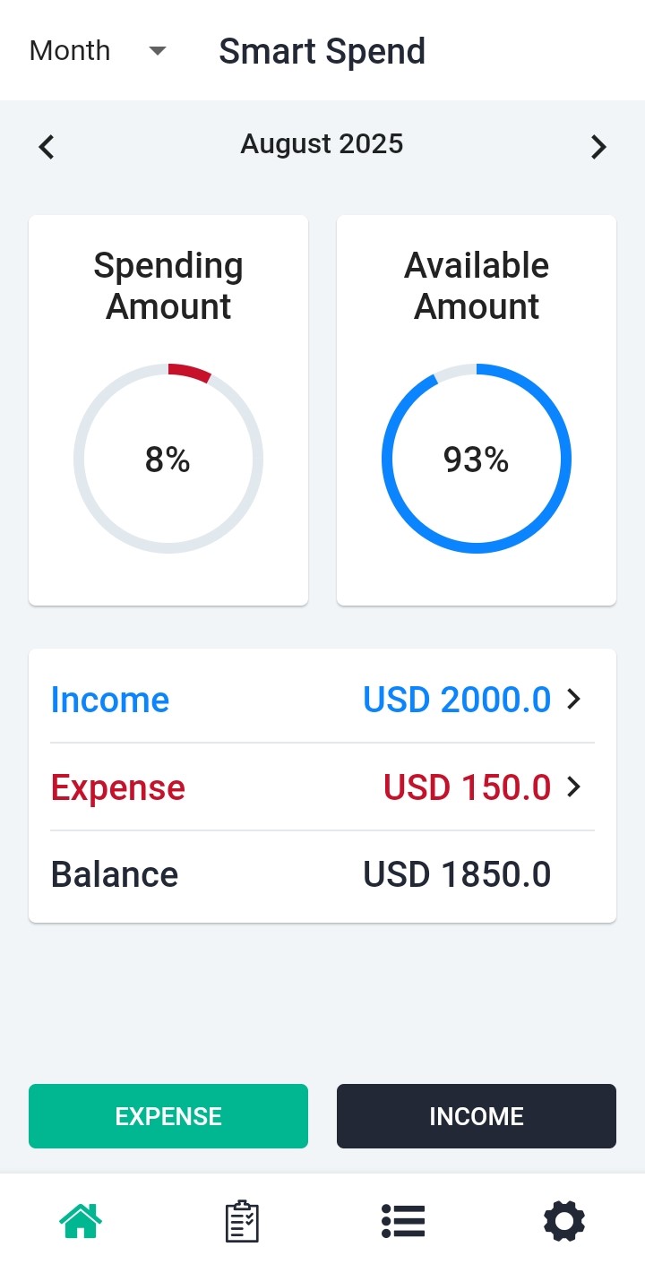Open the Home tab icon
Screen dimensions: 645x1264
81,1220
